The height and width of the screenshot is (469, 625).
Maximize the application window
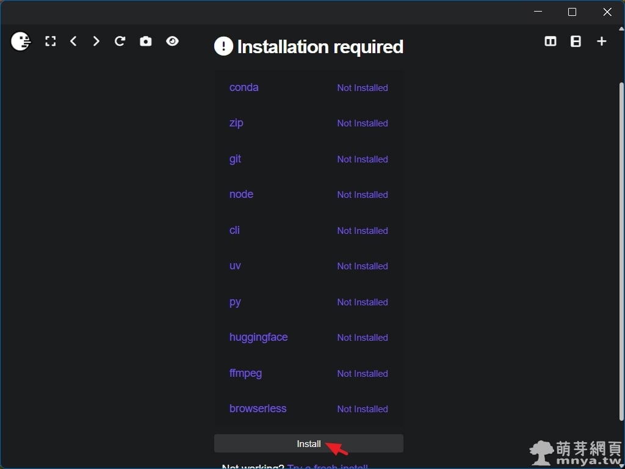(x=572, y=12)
